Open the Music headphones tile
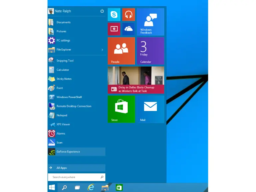 point(128,15)
